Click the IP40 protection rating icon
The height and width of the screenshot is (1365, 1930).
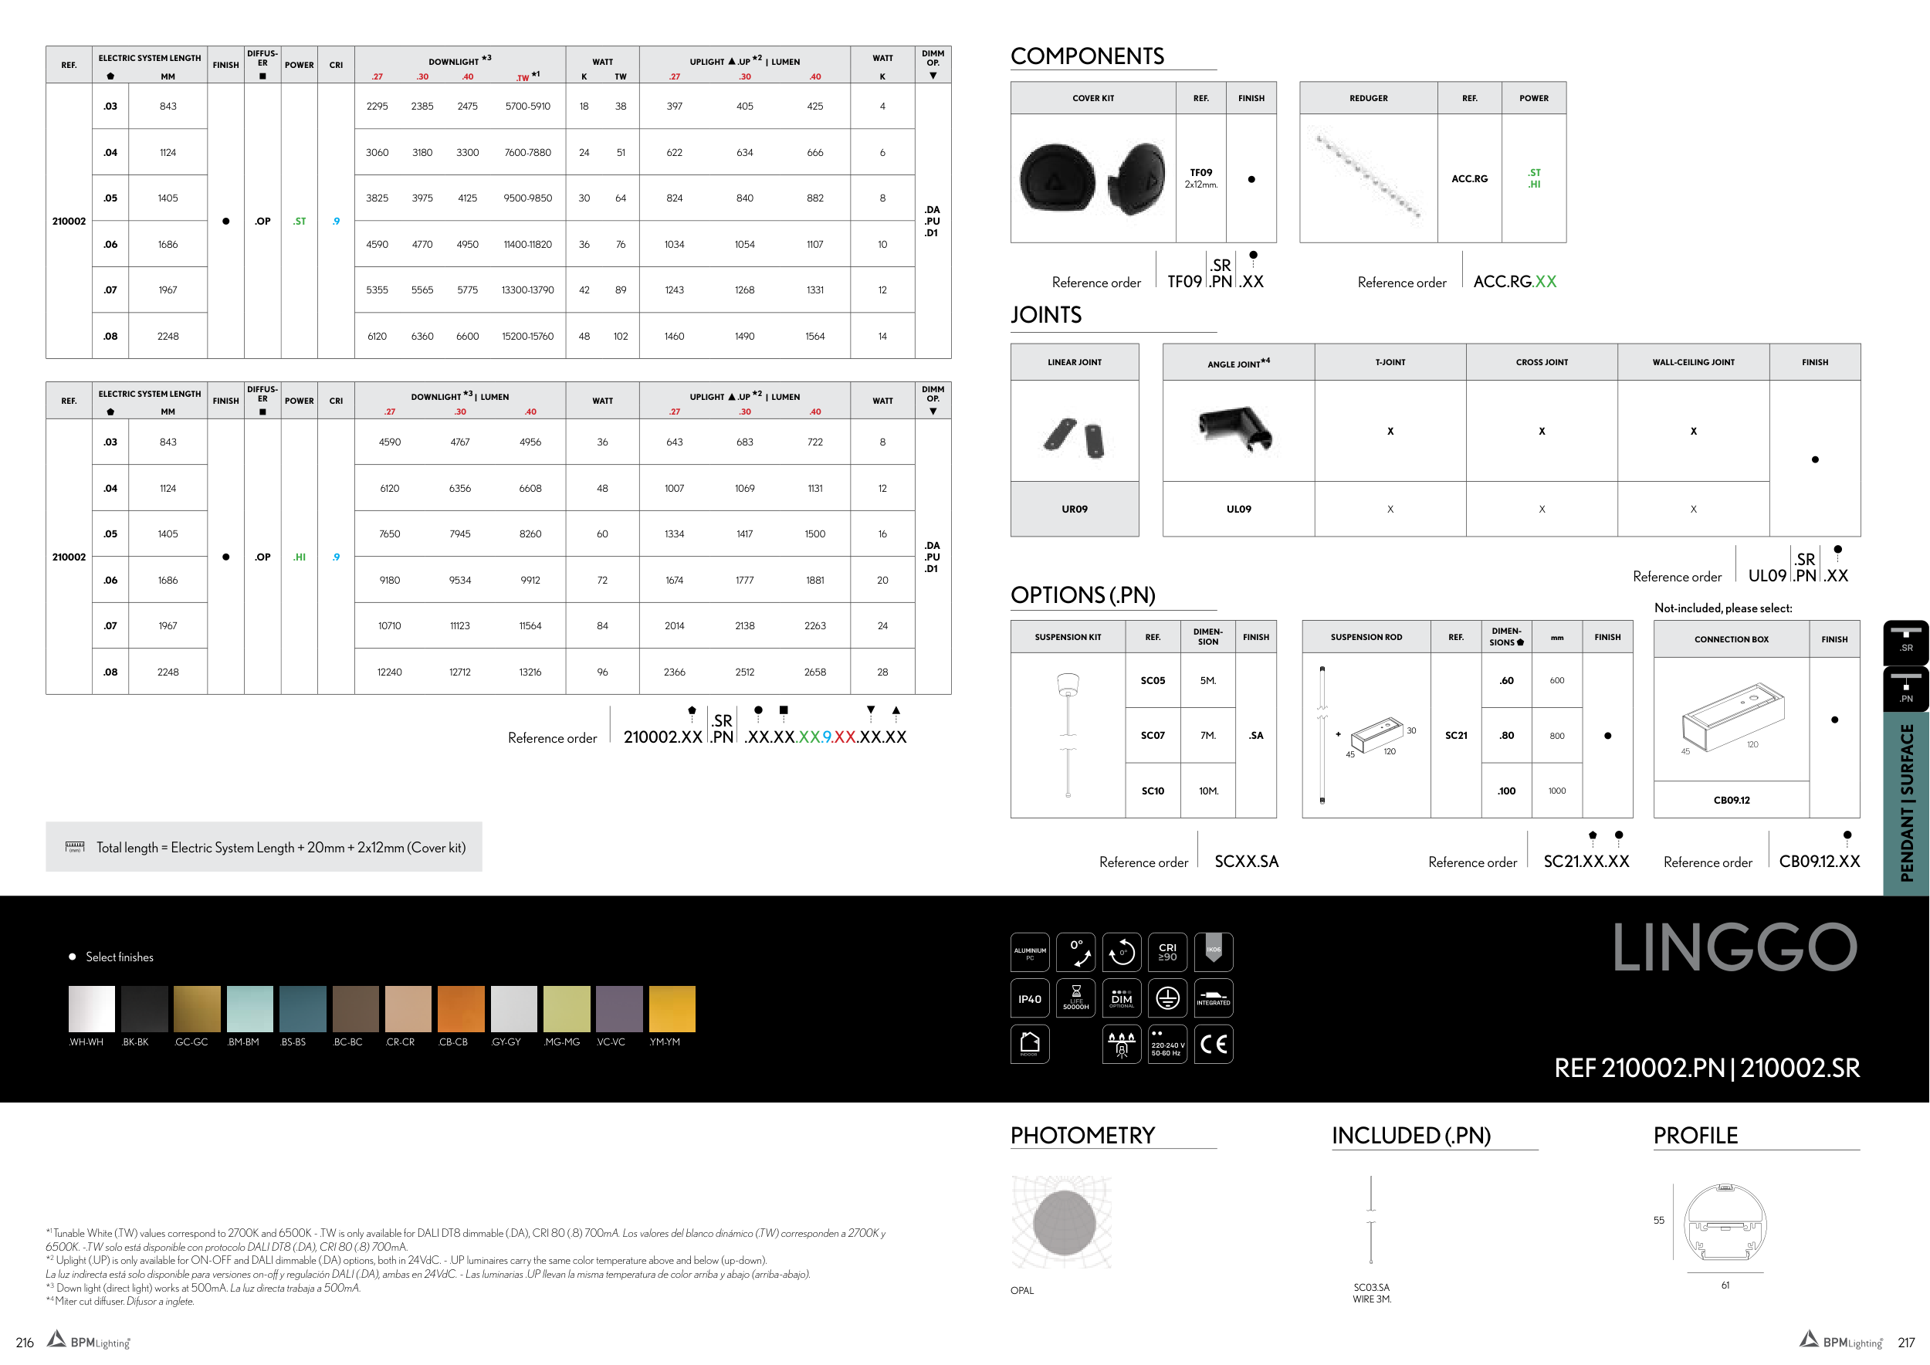click(1030, 998)
